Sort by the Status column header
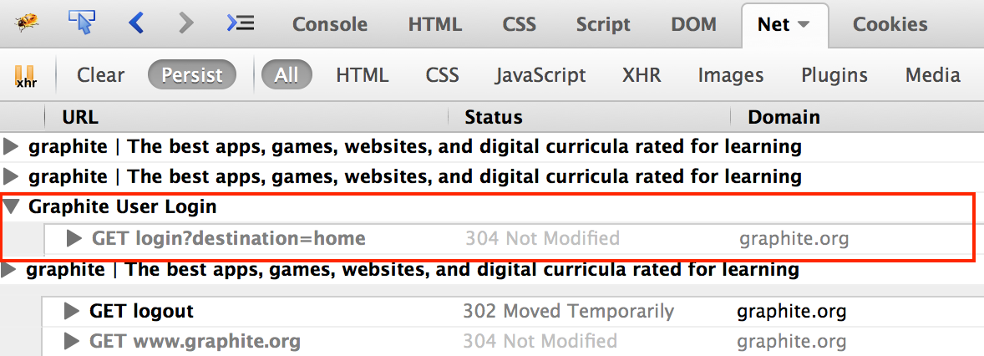984x356 pixels. click(494, 117)
